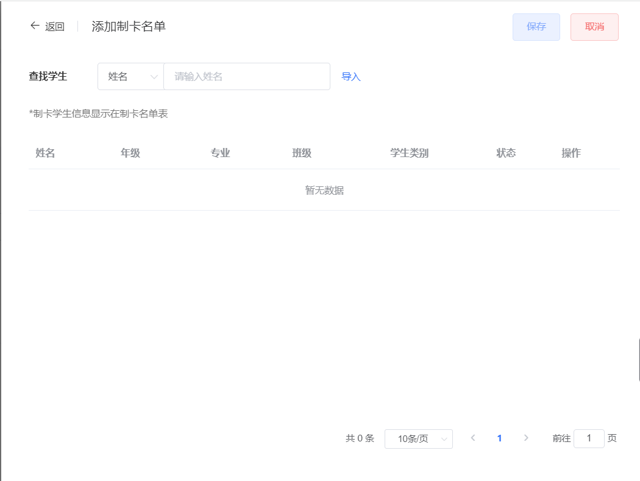Click the back arrow next to 返回

tap(35, 26)
